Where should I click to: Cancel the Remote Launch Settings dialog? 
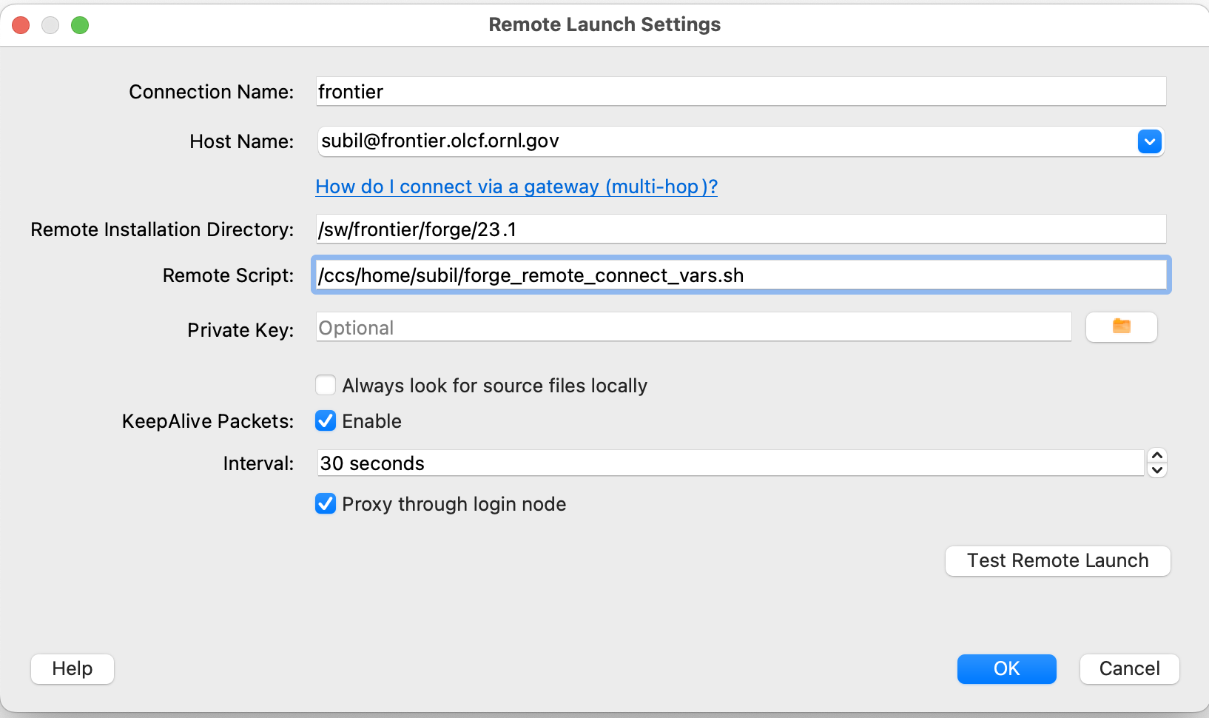pos(1129,668)
